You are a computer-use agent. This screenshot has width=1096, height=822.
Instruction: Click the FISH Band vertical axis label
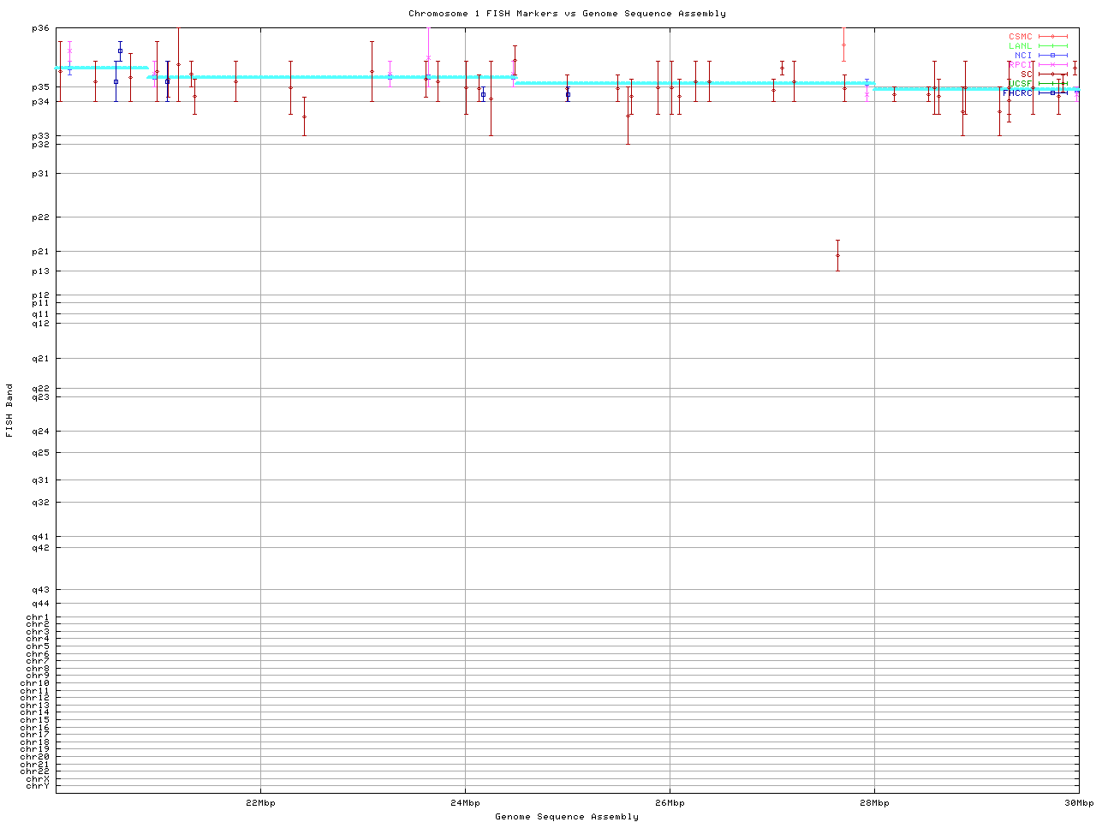click(x=9, y=410)
